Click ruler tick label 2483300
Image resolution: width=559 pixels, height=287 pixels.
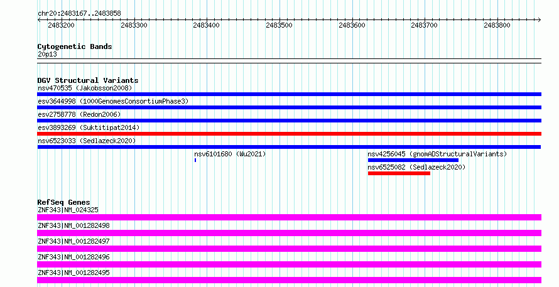click(134, 25)
